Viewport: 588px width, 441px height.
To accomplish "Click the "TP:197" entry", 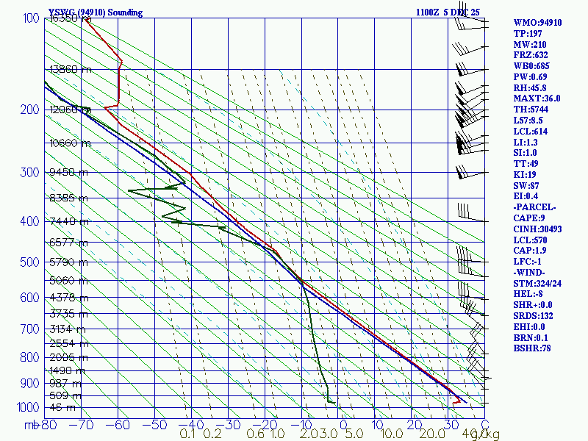I will (528, 33).
